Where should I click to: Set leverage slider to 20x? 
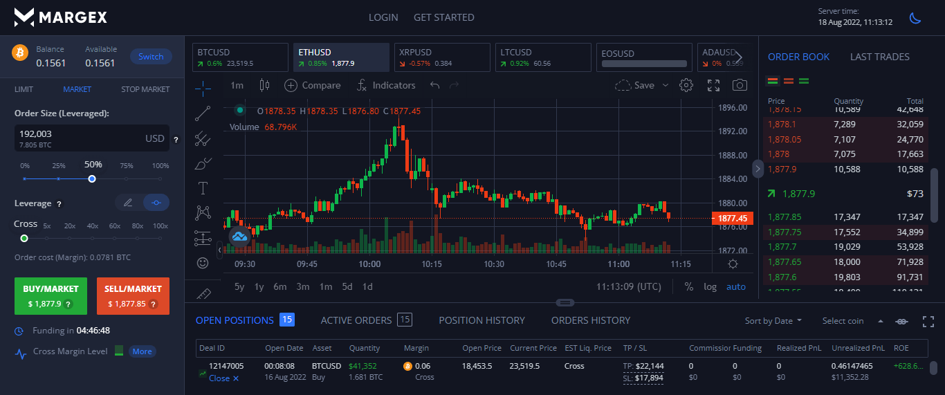click(x=70, y=238)
